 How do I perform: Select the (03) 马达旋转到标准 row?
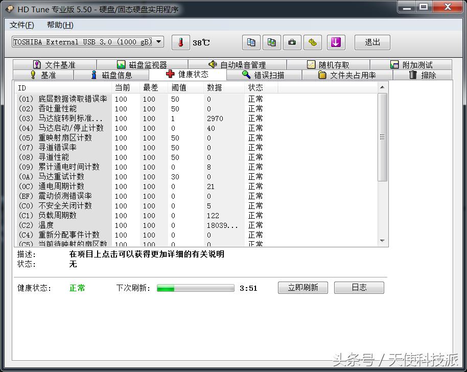point(196,118)
